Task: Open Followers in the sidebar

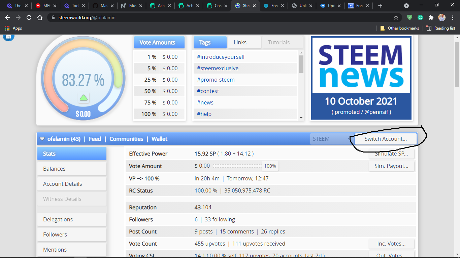Action: coord(72,234)
